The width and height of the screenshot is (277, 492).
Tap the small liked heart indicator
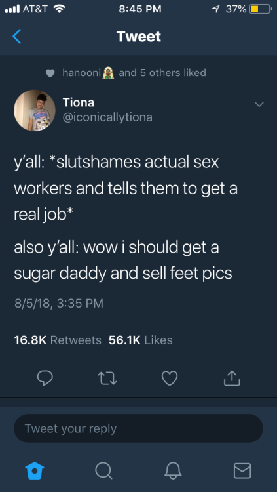click(x=50, y=73)
